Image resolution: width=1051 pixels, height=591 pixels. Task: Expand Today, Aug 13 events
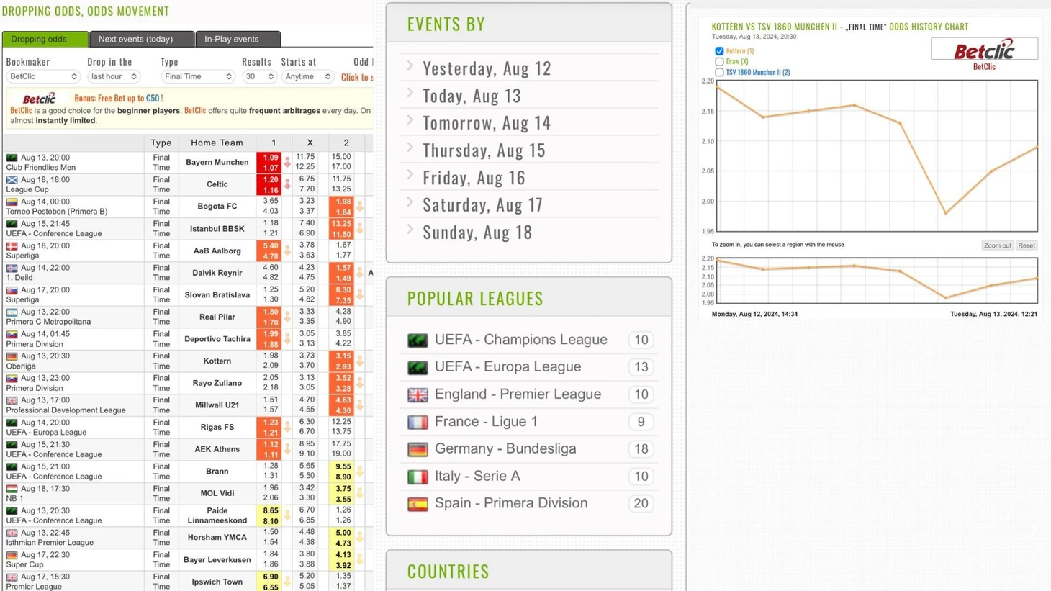472,95
